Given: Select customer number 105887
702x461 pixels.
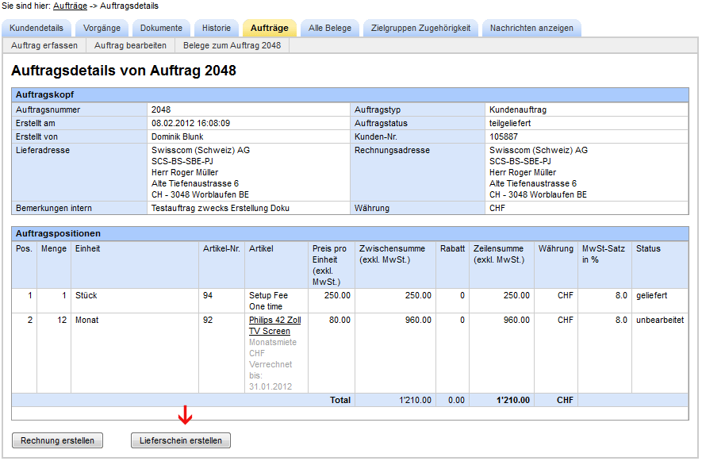Looking at the screenshot, I should click(503, 136).
